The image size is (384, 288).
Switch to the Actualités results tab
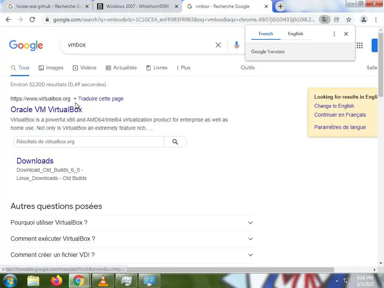[x=121, y=68]
